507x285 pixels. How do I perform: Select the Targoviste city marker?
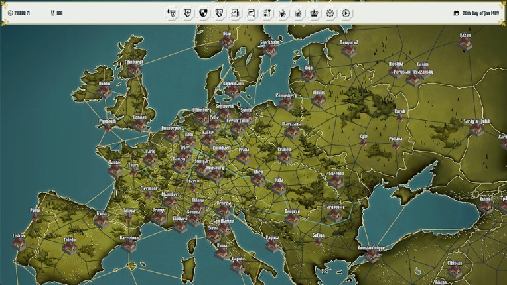[x=334, y=215]
